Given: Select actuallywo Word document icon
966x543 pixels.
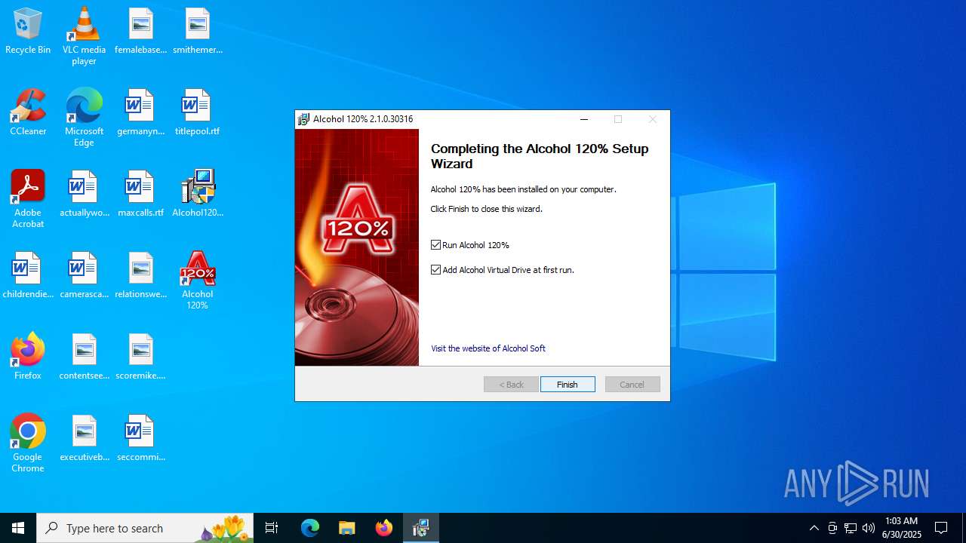Looking at the screenshot, I should 84,194.
